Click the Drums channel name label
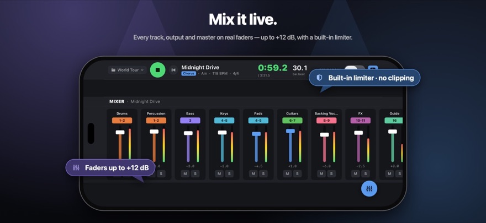 click(122, 113)
